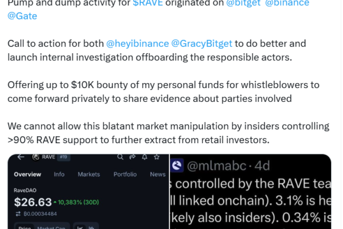
Task: Click the share icon in RAVE header
Action: click(x=132, y=157)
